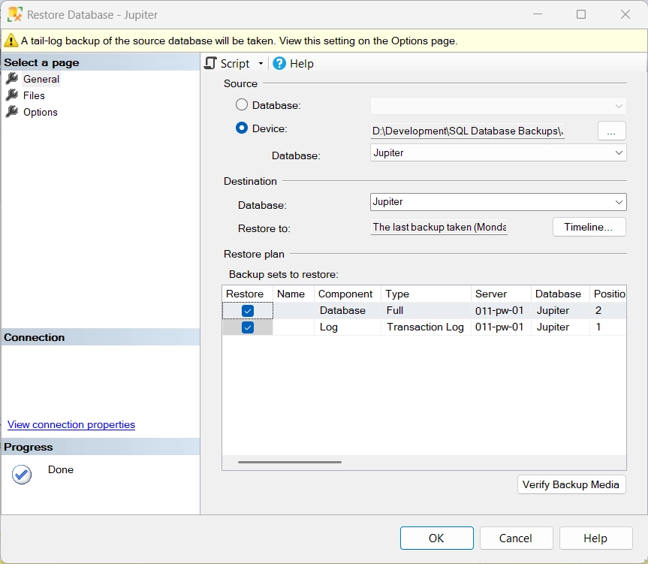
Task: Click the Restore Database title bar icon
Action: coord(14,14)
